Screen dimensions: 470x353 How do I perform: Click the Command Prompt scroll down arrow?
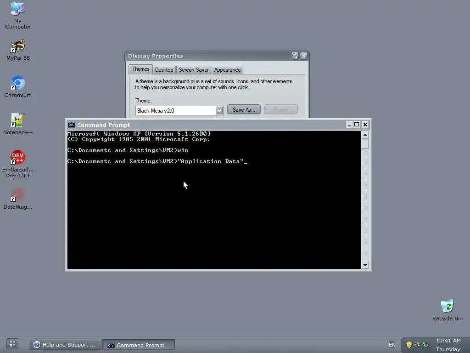tap(365, 265)
